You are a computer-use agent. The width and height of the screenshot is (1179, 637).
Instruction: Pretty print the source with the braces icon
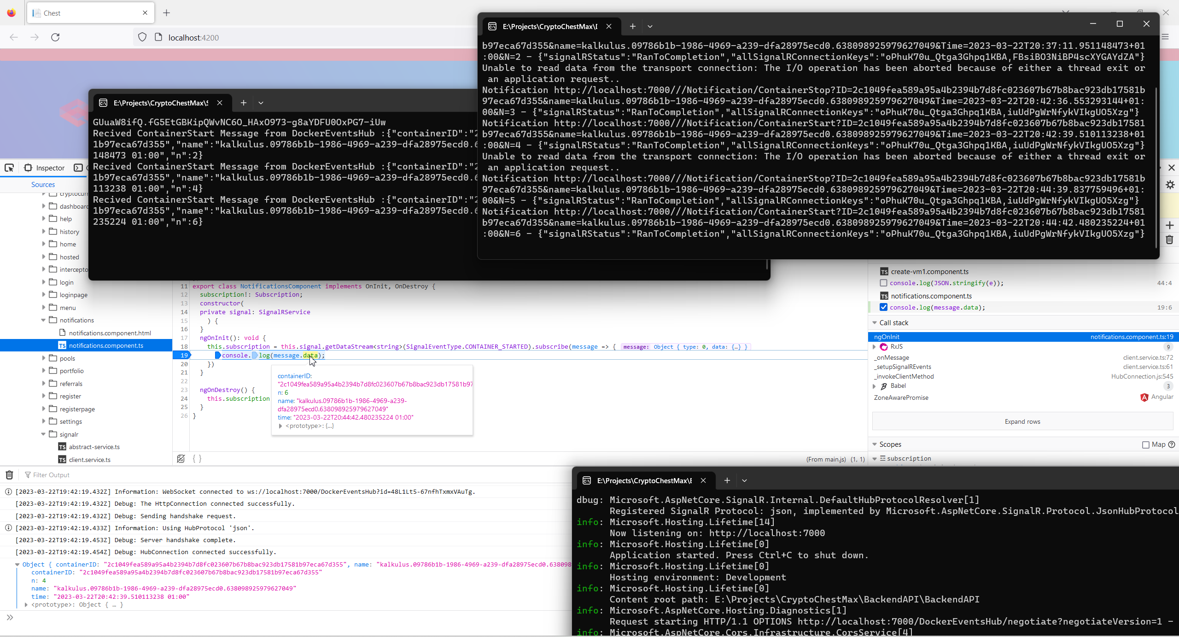pyautogui.click(x=197, y=459)
